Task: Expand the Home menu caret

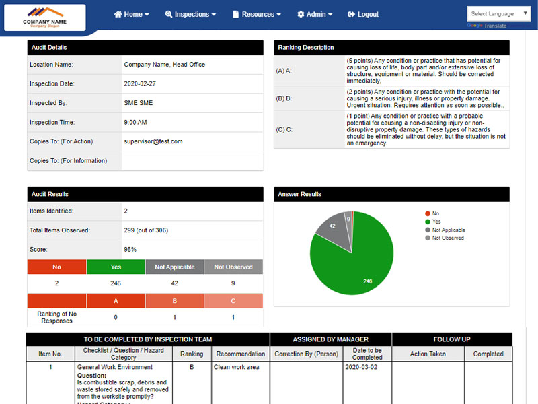Action: [147, 15]
